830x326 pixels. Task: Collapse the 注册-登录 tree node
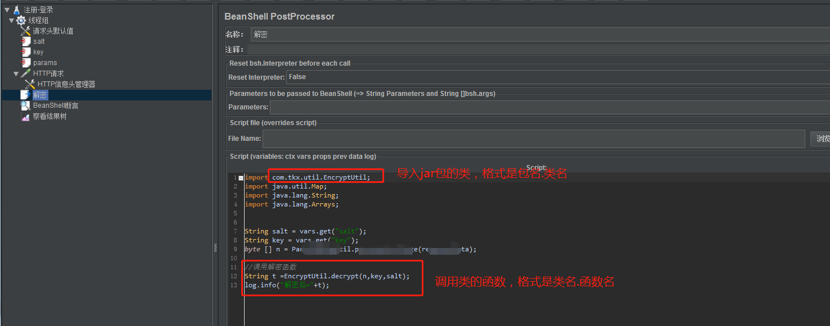coord(6,9)
